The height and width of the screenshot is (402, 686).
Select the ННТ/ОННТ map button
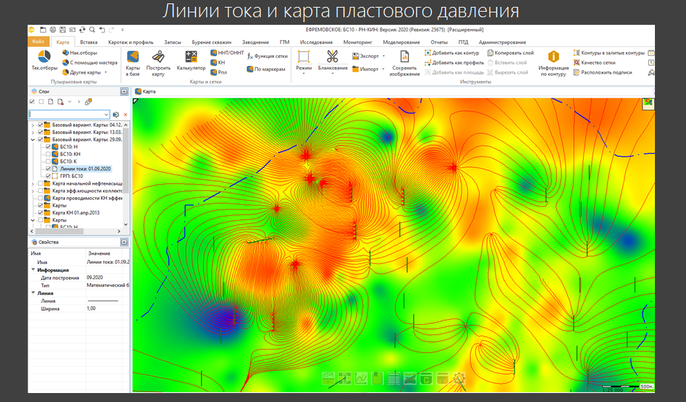click(x=227, y=53)
